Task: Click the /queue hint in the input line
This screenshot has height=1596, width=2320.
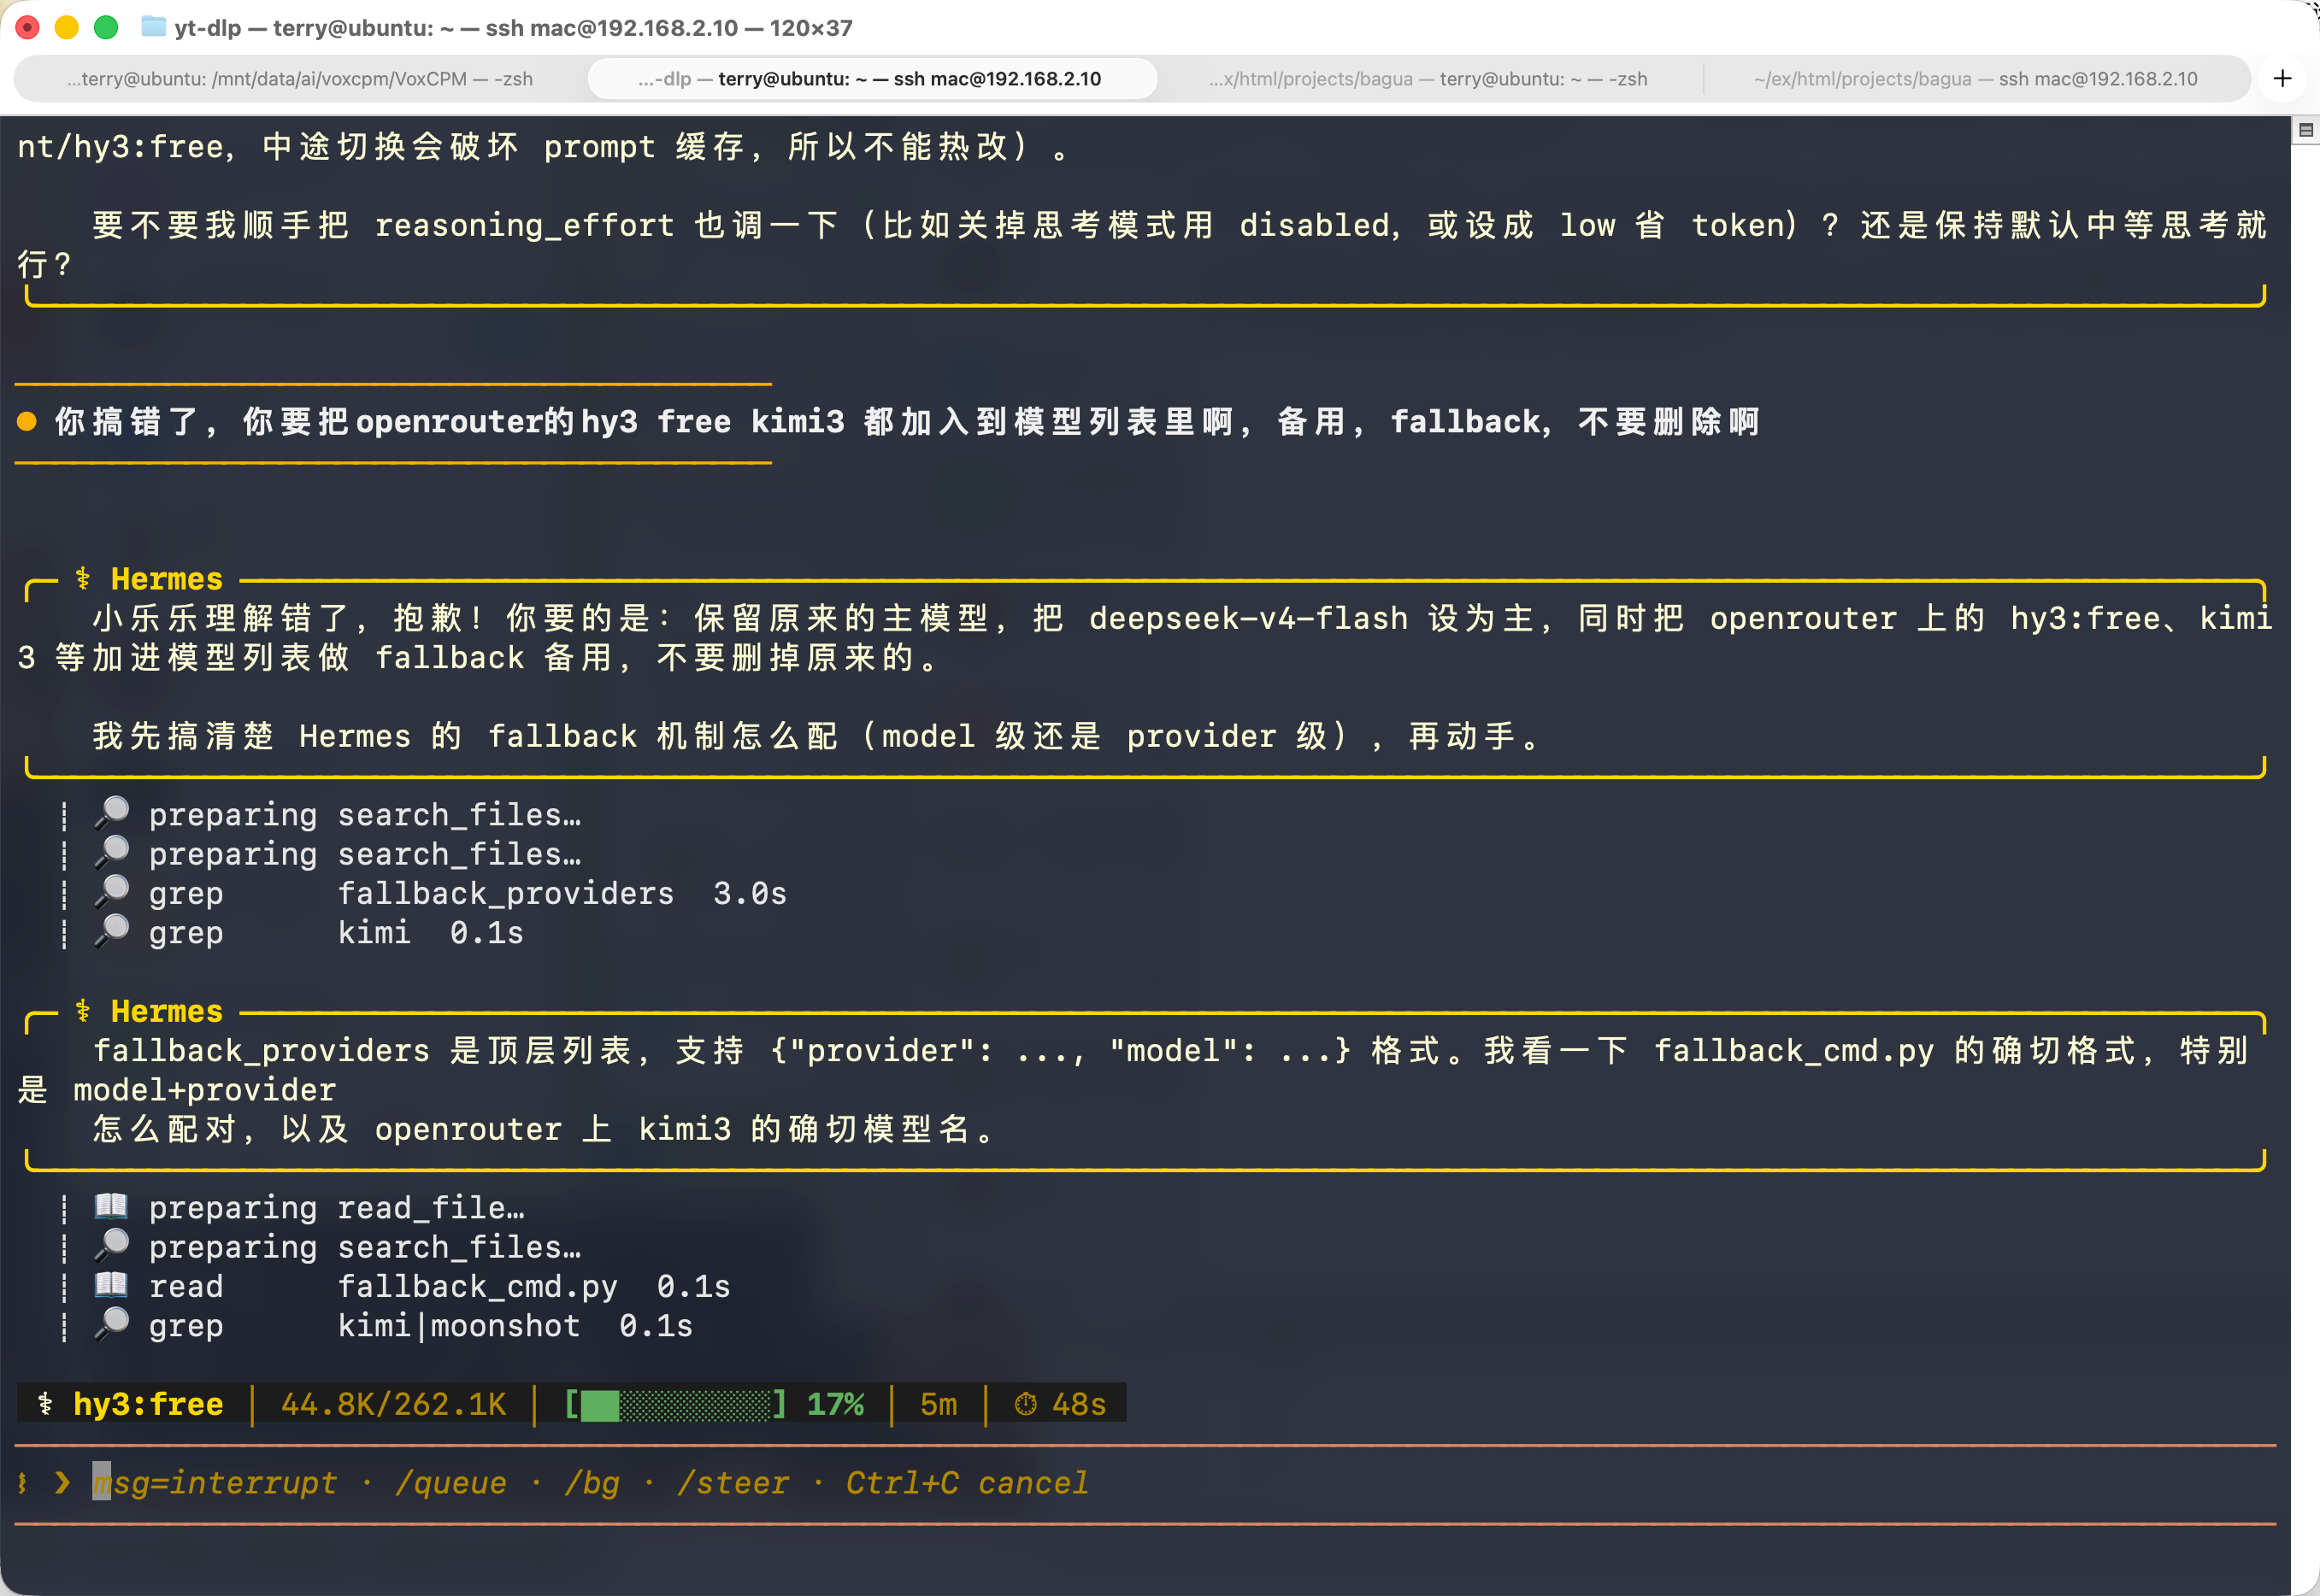Action: (450, 1482)
